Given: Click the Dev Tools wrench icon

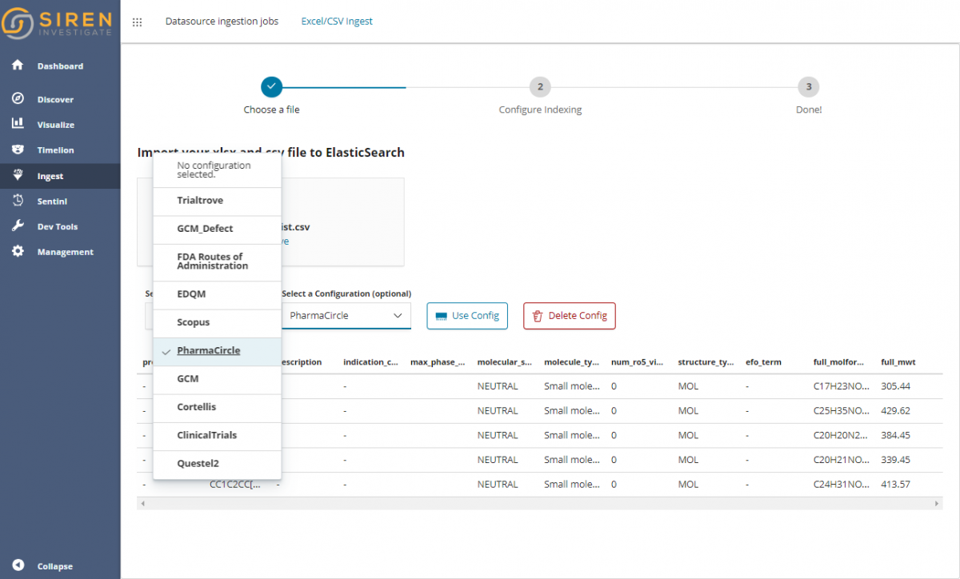Looking at the screenshot, I should 18,226.
